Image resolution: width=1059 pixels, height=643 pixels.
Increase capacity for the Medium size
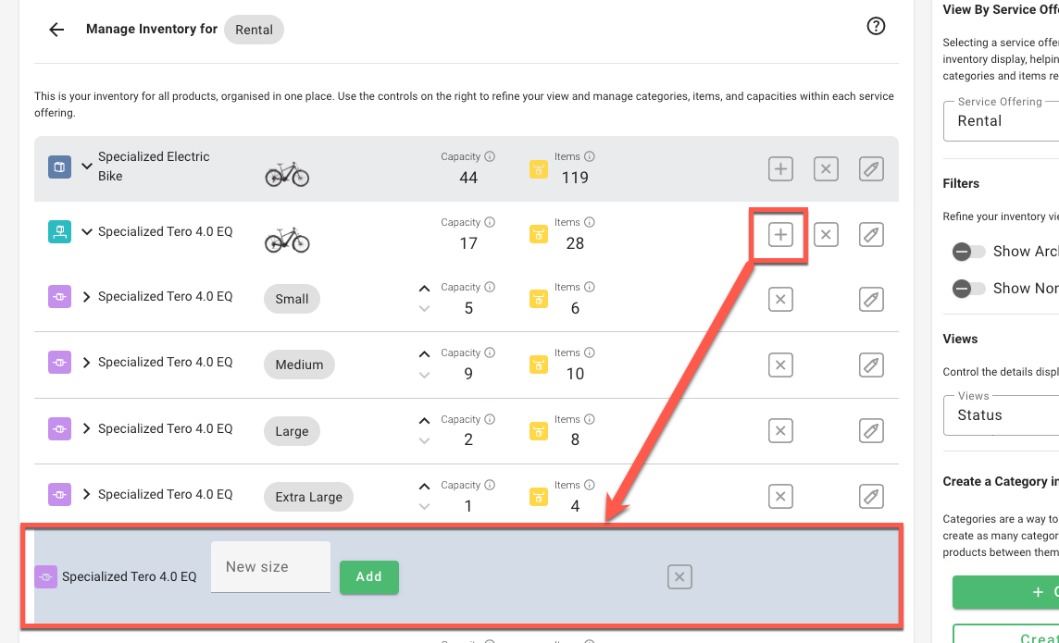coord(424,354)
